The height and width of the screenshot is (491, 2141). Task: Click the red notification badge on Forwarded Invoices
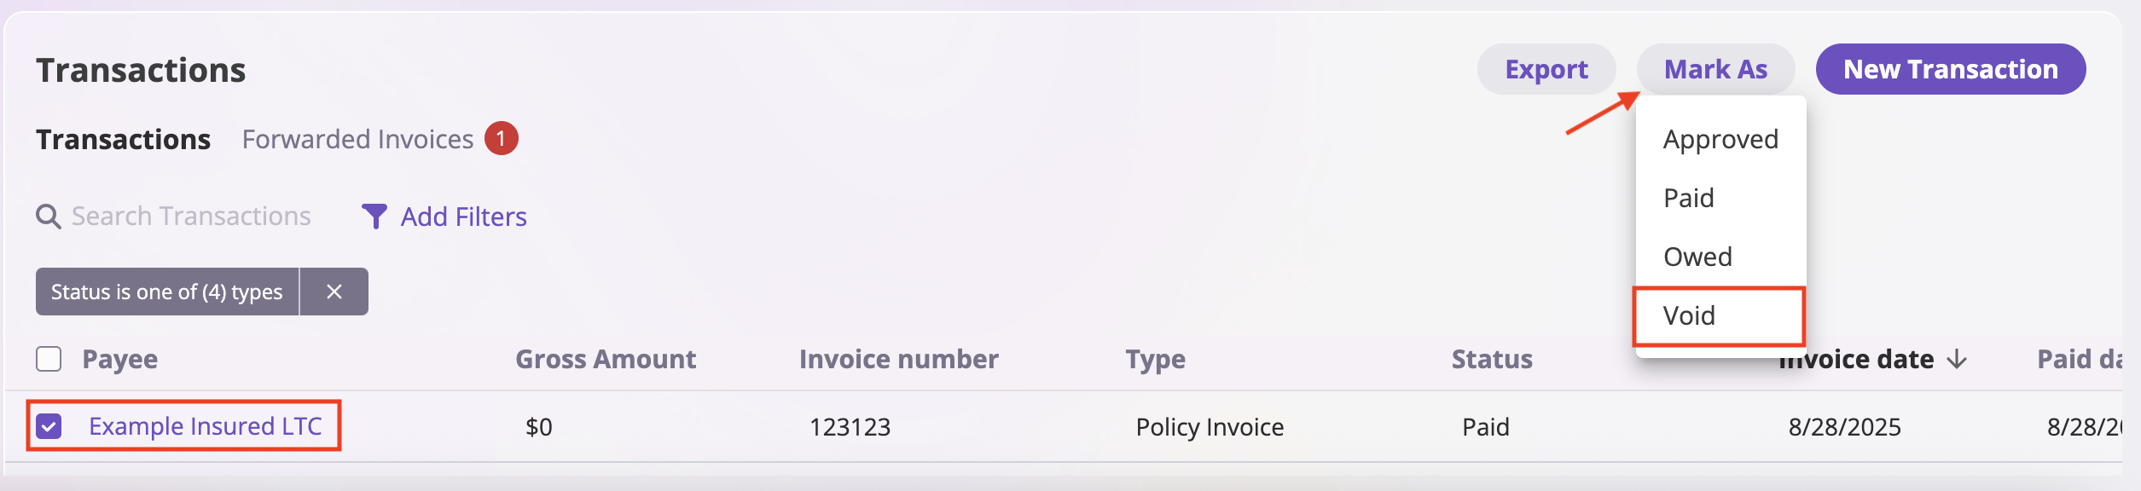pos(499,138)
